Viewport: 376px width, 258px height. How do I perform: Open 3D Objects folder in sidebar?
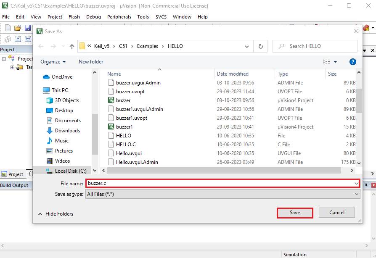click(63, 100)
